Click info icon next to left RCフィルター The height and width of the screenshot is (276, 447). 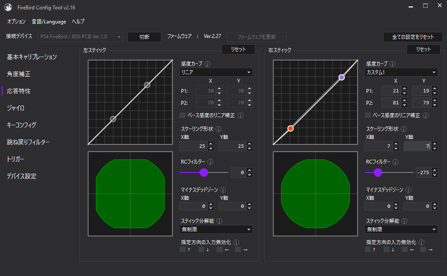pyautogui.click(x=210, y=162)
